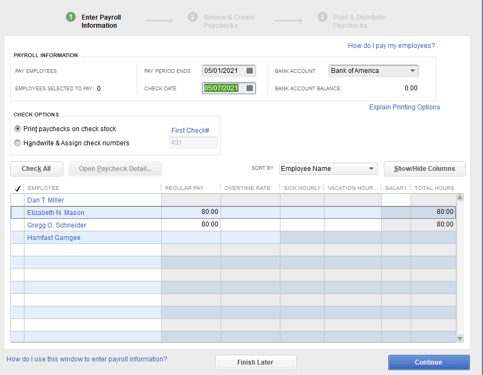
Task: Tick checkbox next to Elizabeth N. Mason
Action: [x=17, y=212]
